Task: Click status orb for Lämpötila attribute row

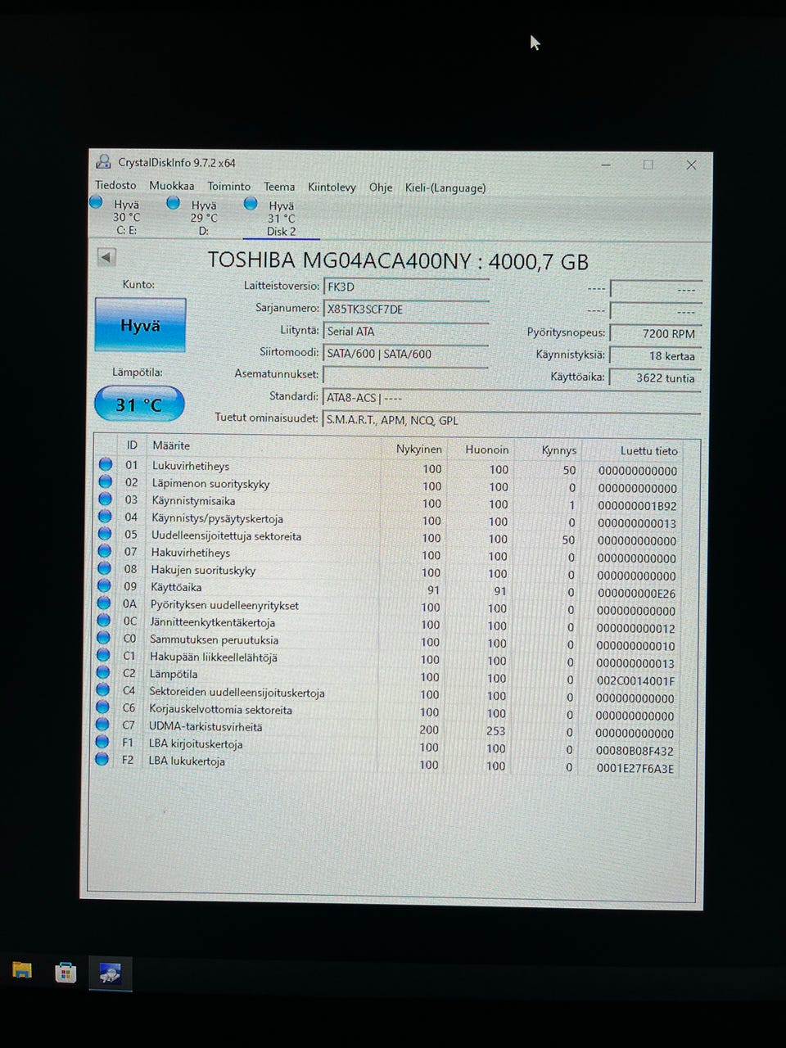Action: pos(103,672)
